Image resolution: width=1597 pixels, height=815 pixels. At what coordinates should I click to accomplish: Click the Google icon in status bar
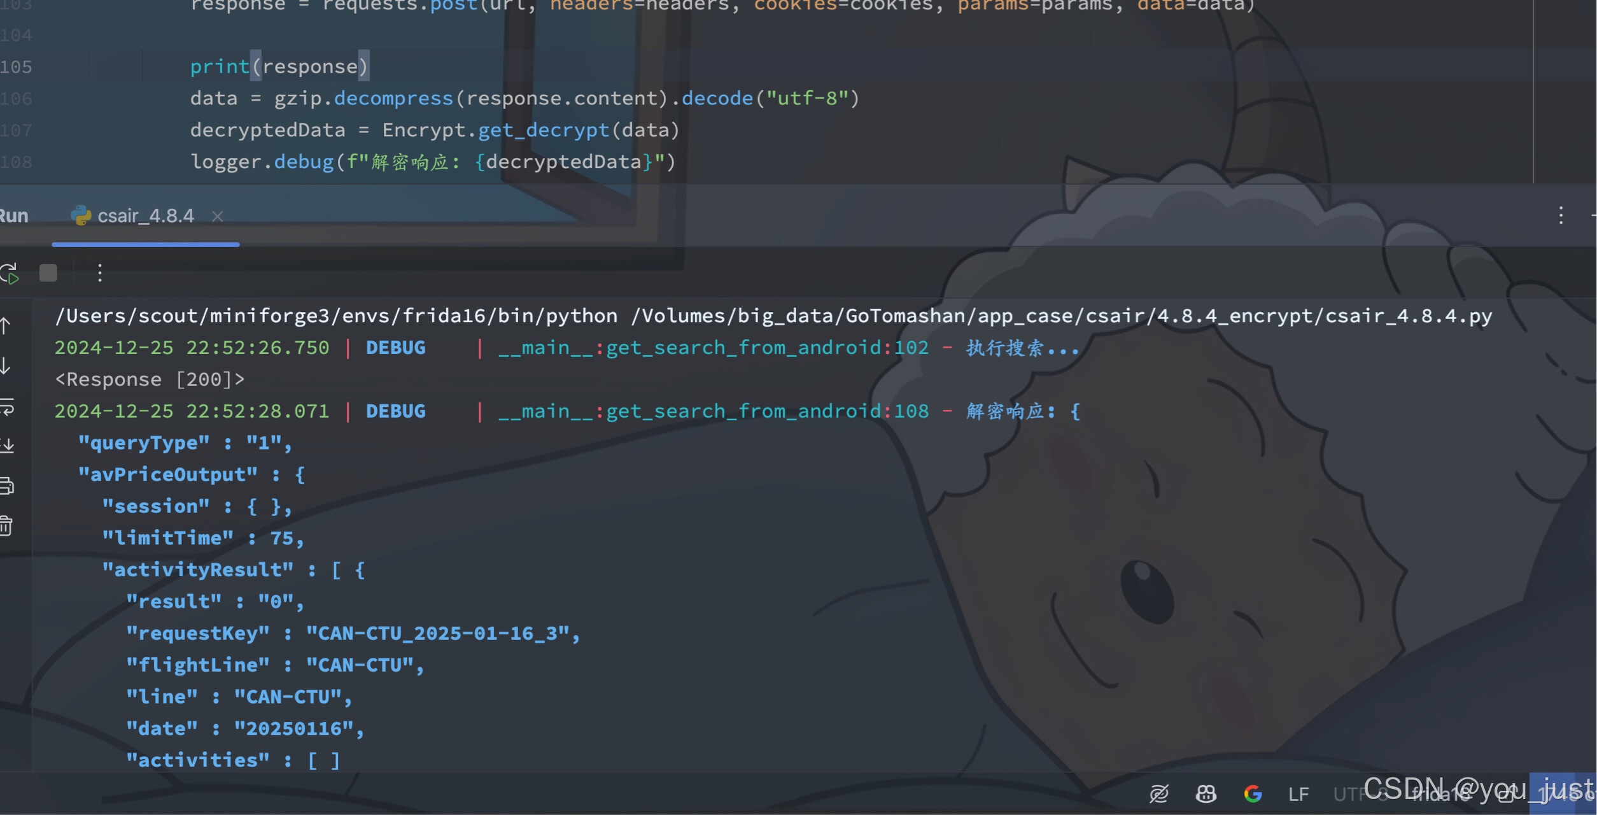point(1253,794)
